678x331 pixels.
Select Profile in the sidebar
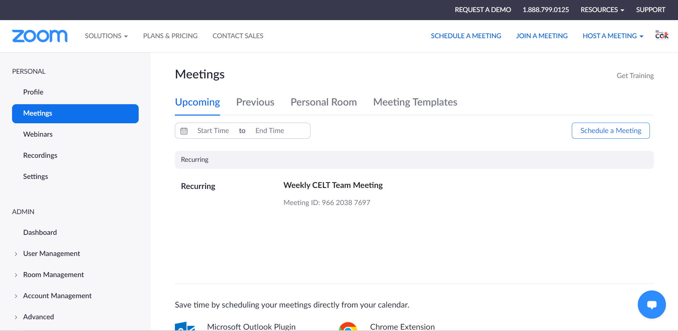click(x=33, y=92)
